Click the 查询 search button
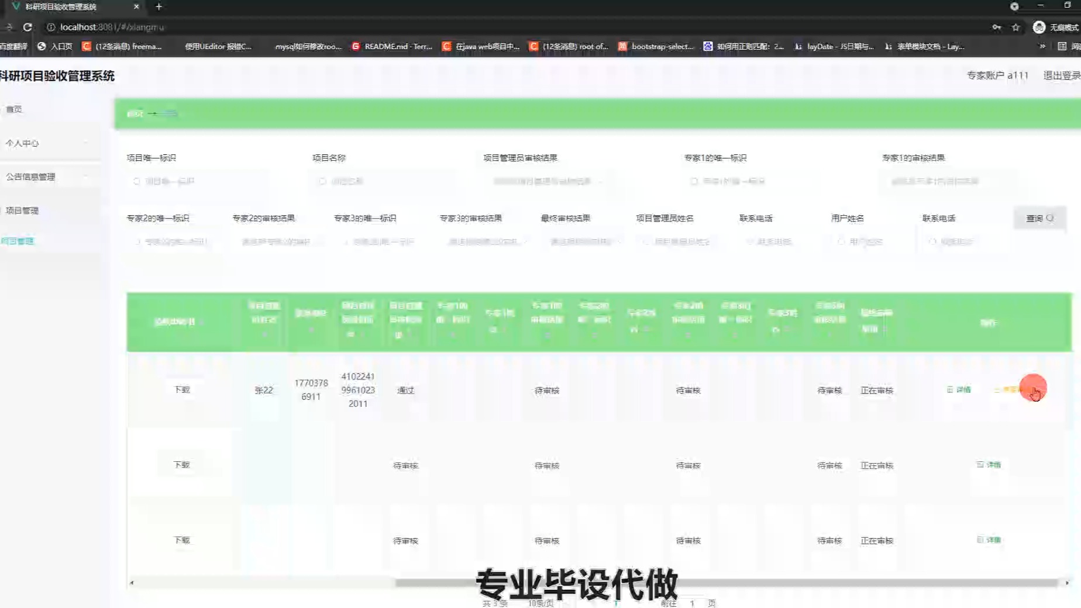 tap(1039, 218)
